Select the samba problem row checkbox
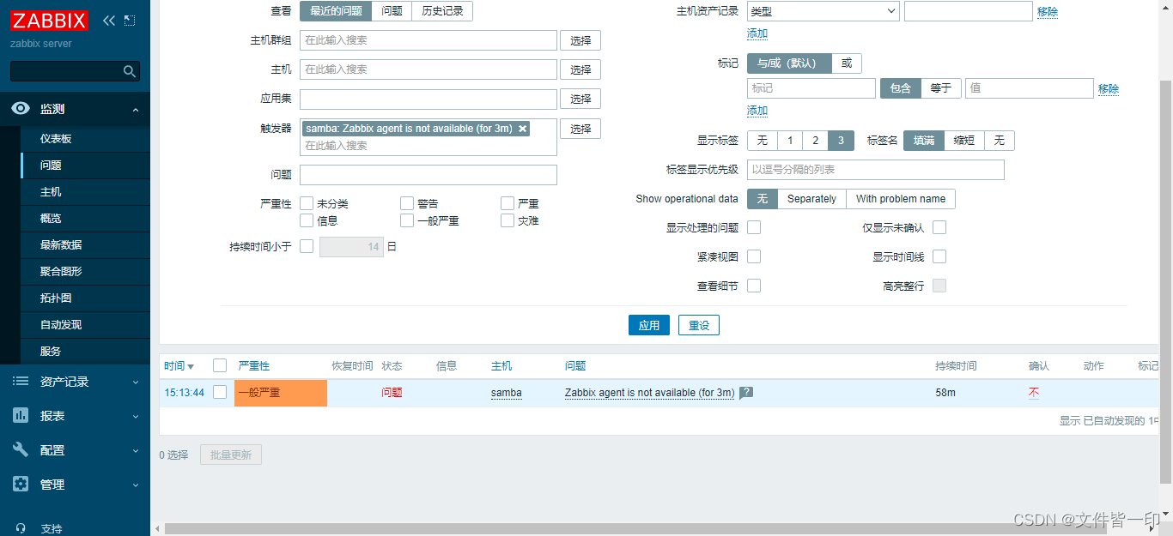 coord(220,392)
